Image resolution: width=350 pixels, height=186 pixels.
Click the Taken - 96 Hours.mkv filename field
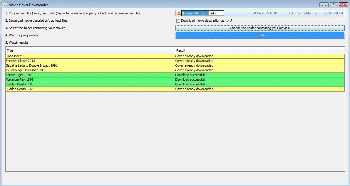pyautogui.click(x=202, y=13)
